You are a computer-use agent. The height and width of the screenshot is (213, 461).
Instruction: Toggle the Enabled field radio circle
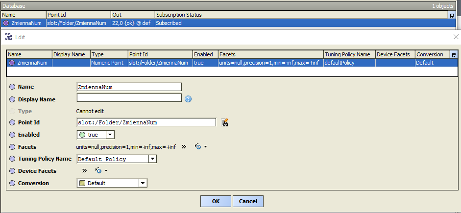click(x=12, y=135)
